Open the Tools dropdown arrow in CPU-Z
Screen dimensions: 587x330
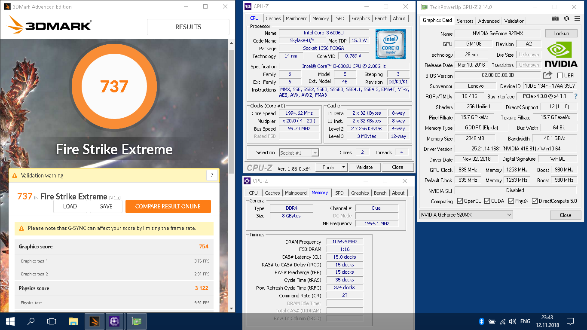click(x=343, y=167)
